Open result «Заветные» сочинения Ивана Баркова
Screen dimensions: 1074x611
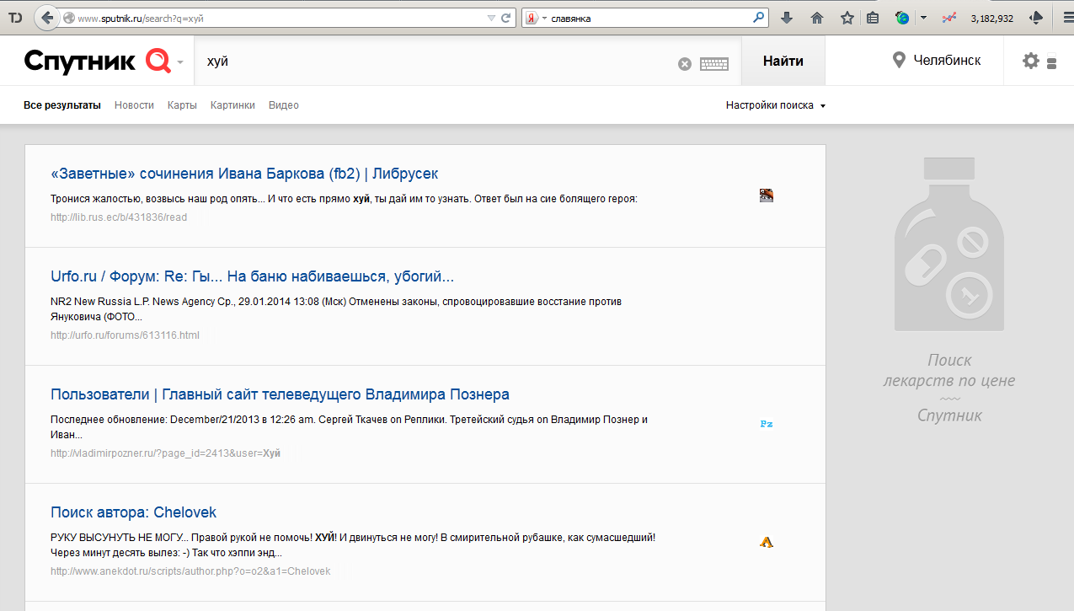tap(244, 174)
